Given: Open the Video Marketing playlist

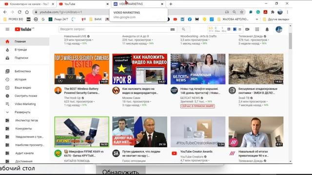Looking at the screenshot, I should (25, 104).
